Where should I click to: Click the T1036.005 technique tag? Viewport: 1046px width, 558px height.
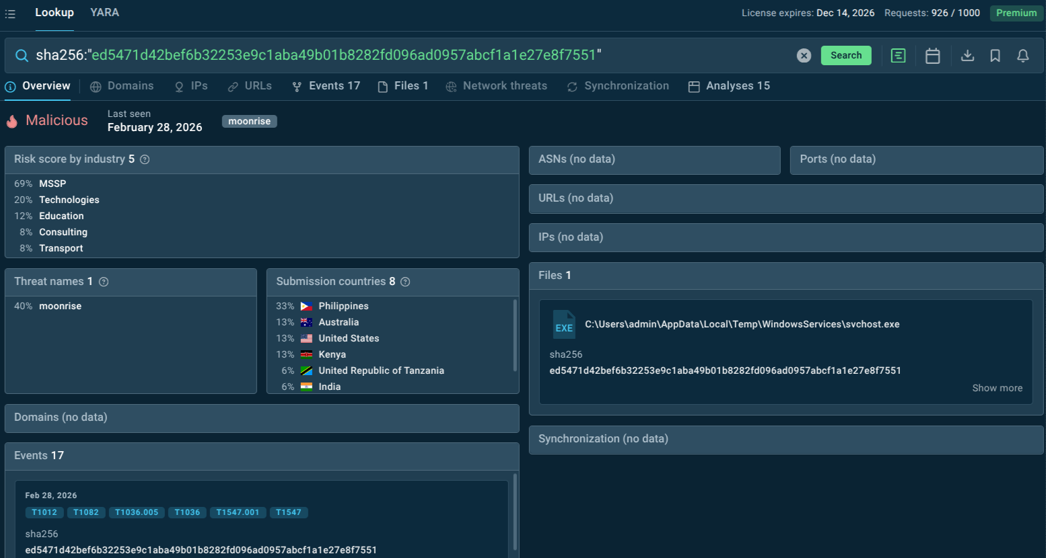click(x=137, y=512)
